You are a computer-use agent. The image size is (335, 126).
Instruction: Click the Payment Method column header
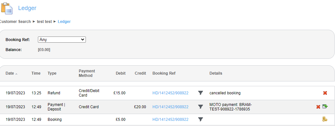click(x=87, y=73)
